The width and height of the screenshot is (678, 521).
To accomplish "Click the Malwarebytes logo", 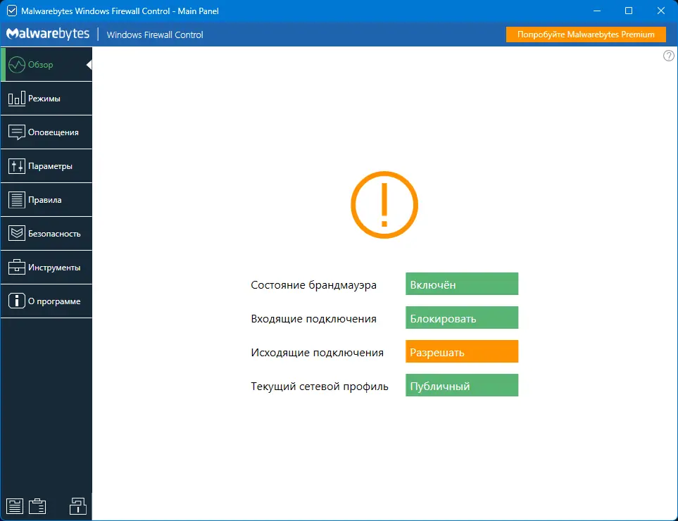I will coord(48,34).
